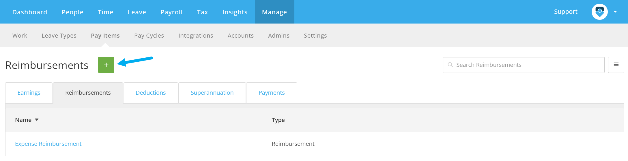Go to Dashboard in top navigation

tap(30, 12)
